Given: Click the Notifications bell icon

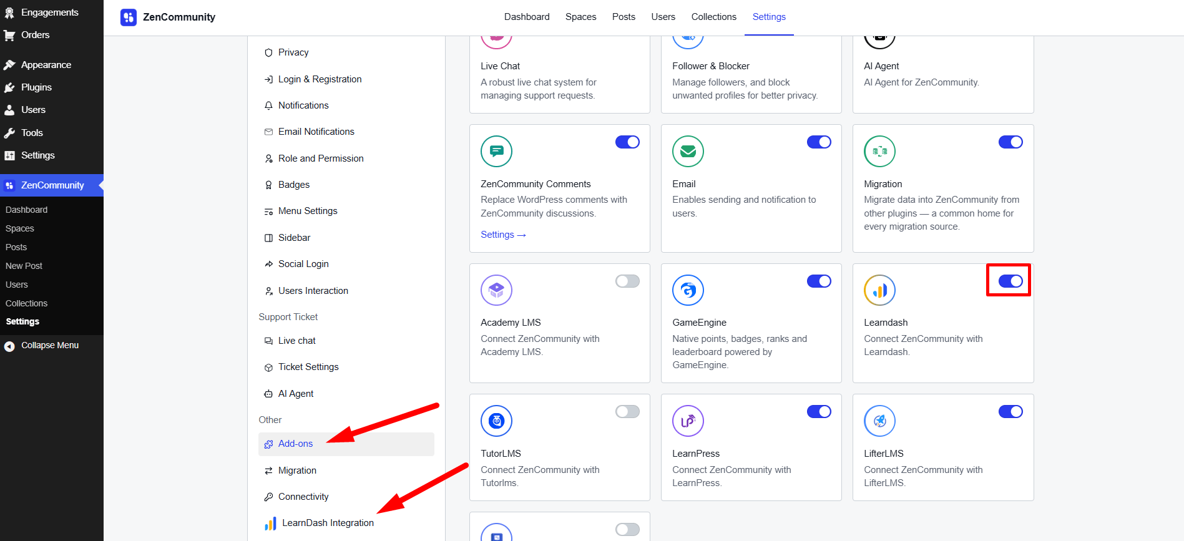Looking at the screenshot, I should tap(268, 105).
